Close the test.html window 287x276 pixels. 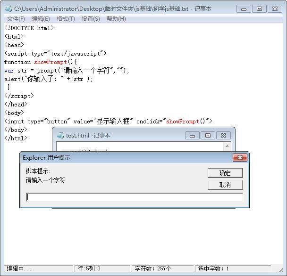pyautogui.click(x=223, y=136)
